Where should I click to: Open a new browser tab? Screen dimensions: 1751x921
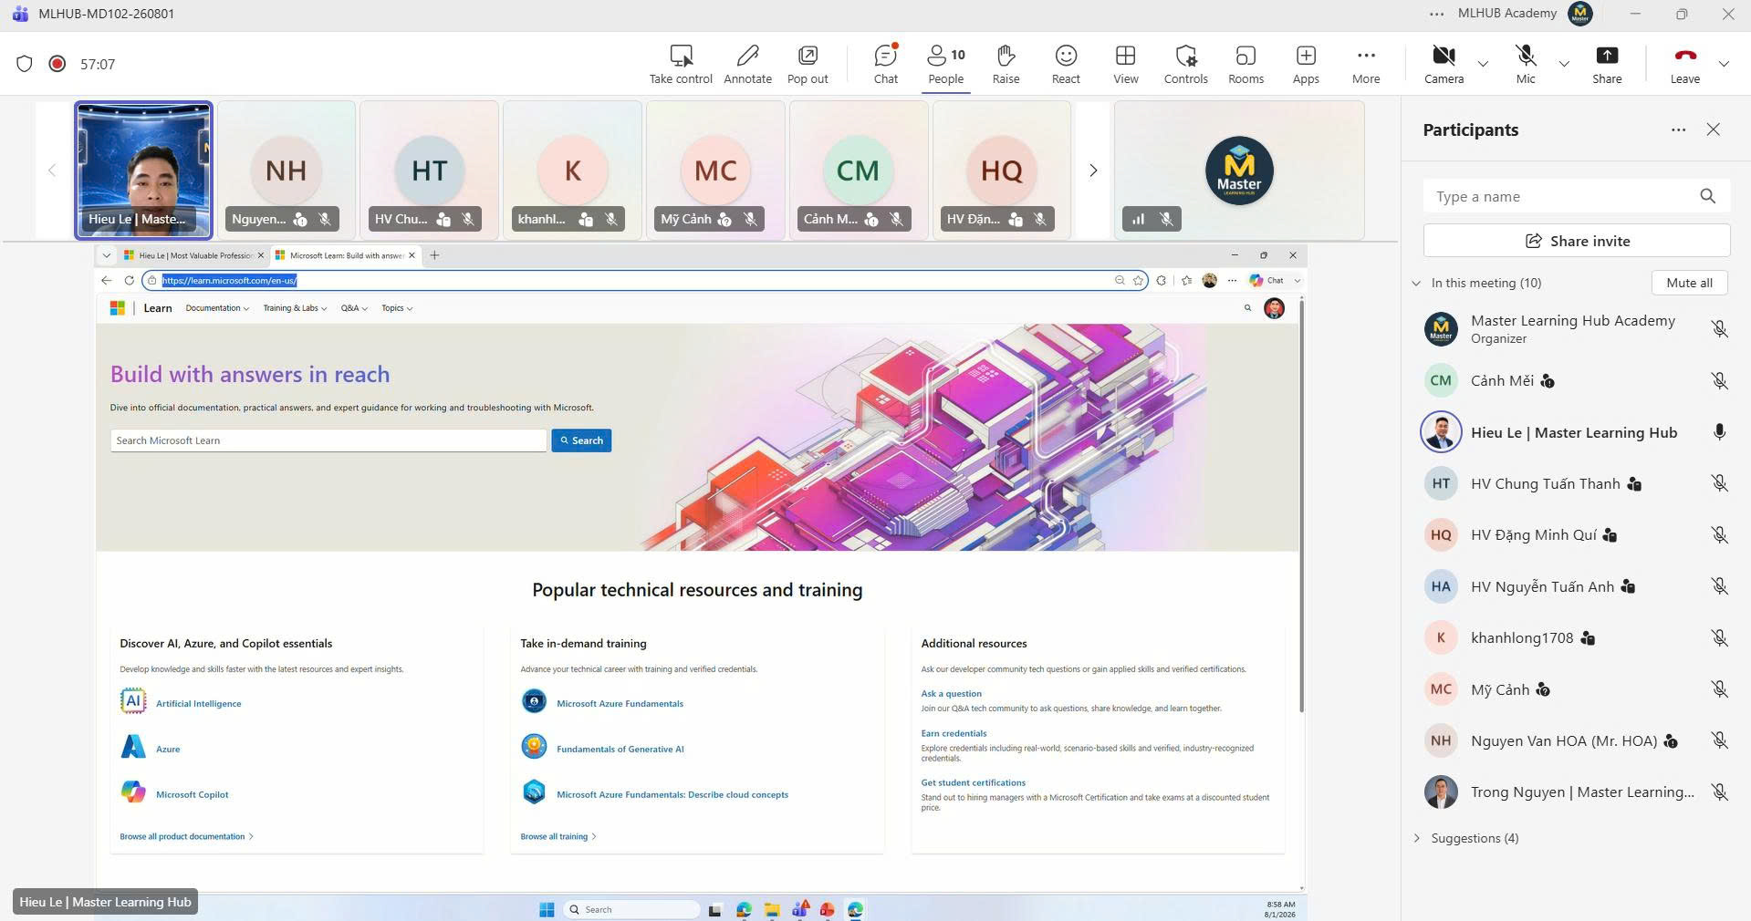[x=434, y=255]
